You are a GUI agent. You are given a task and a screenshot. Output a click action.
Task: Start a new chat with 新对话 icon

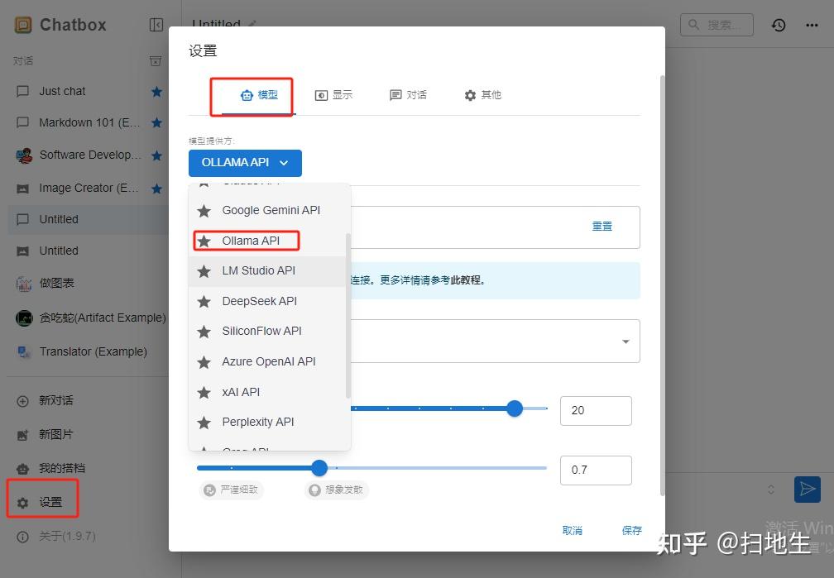click(22, 400)
